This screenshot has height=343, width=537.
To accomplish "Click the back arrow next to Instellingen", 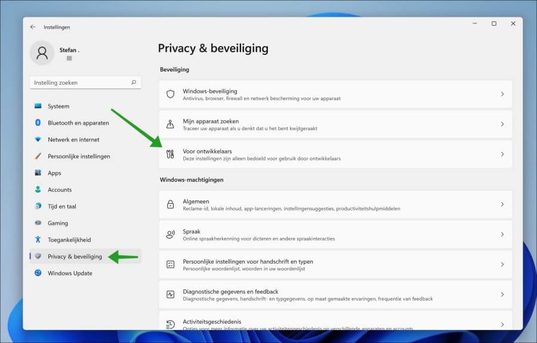I will tap(33, 27).
